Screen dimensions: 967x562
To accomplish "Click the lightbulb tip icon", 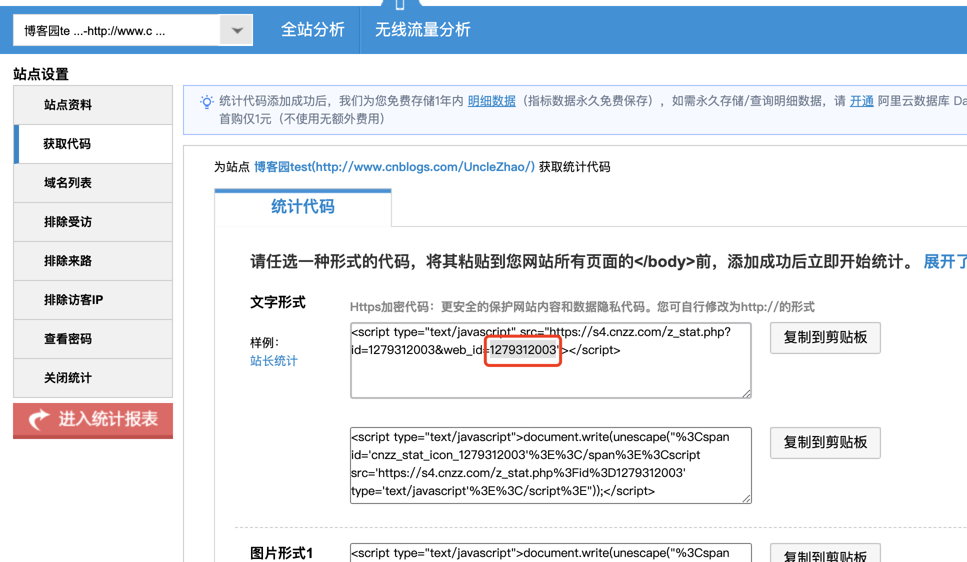I will tap(206, 102).
